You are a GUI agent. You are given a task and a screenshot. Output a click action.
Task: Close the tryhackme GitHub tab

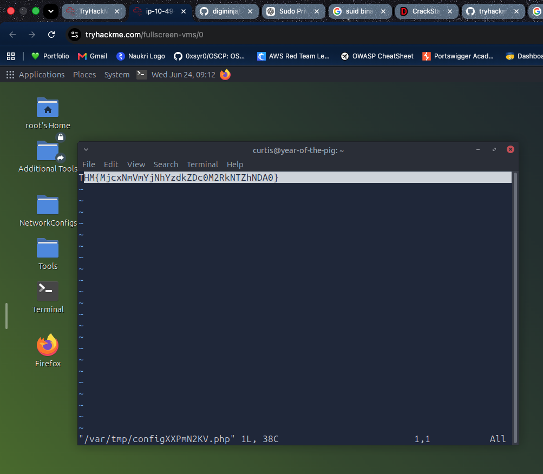click(x=516, y=11)
